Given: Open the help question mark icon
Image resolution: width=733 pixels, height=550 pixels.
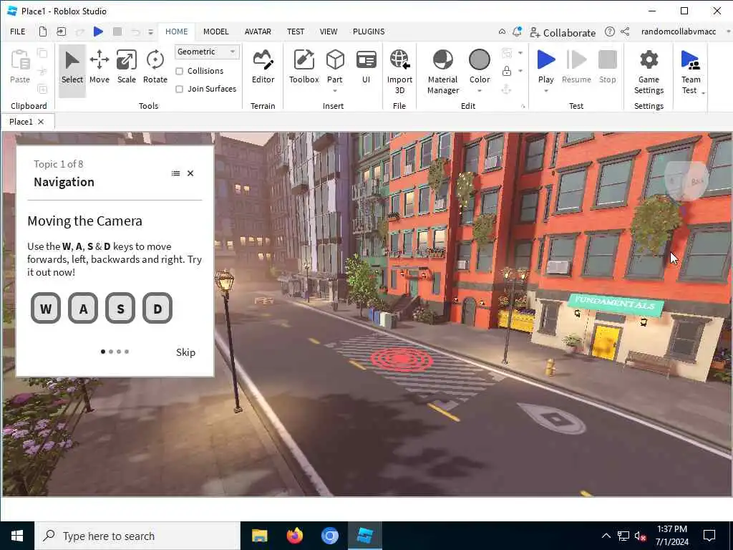Looking at the screenshot, I should tap(610, 32).
